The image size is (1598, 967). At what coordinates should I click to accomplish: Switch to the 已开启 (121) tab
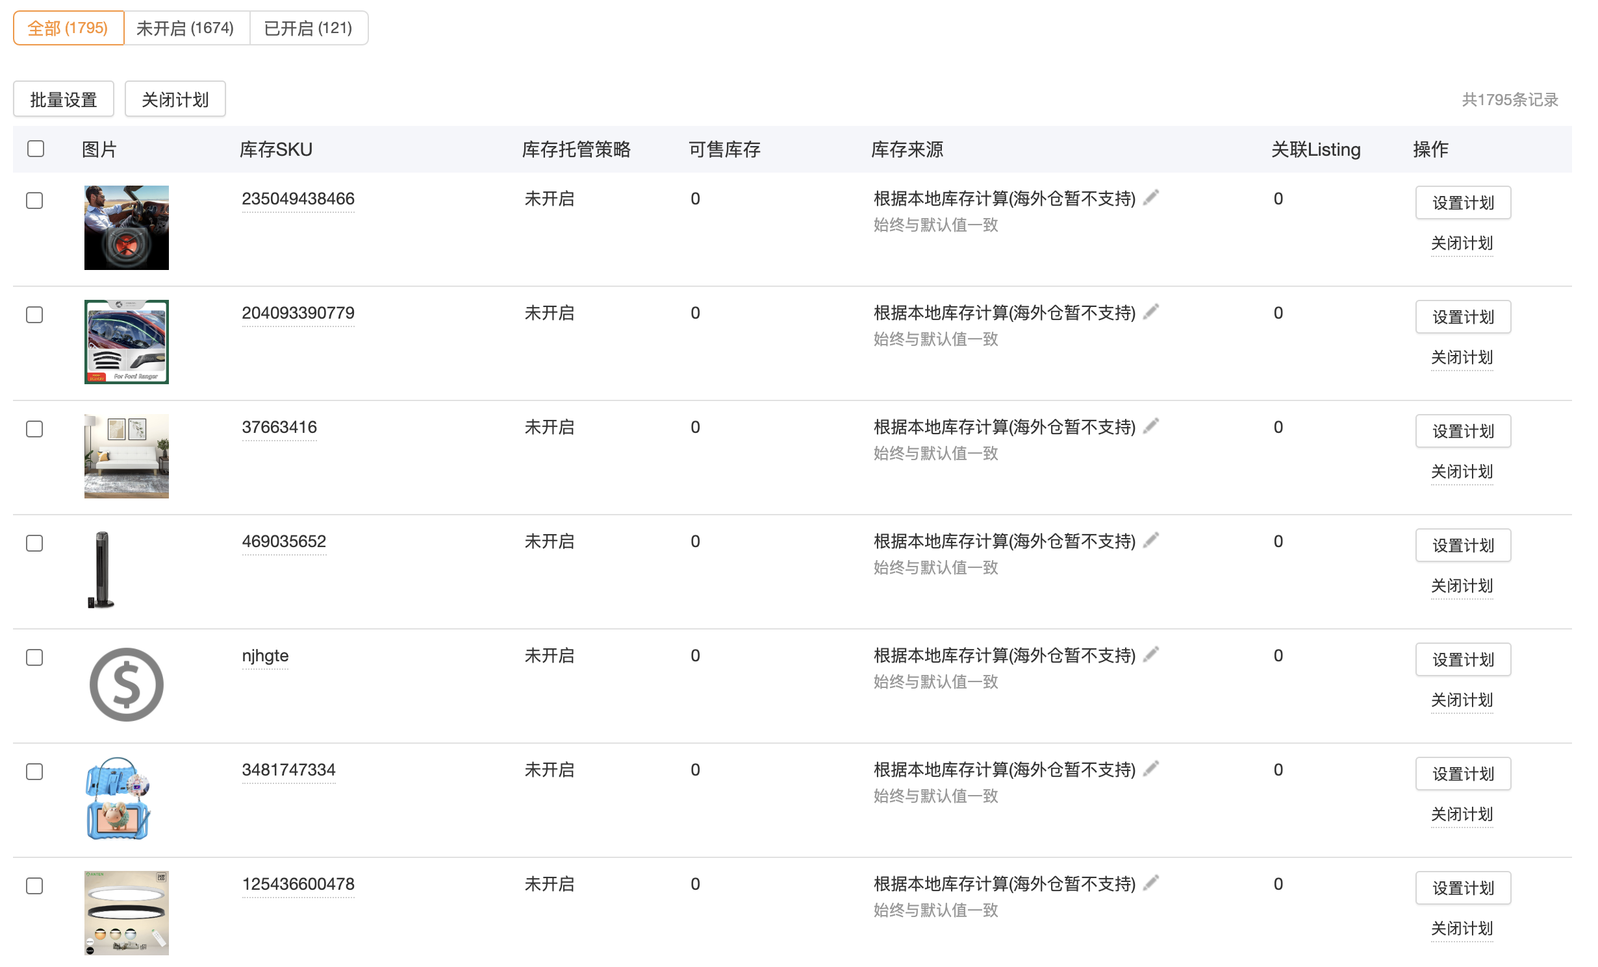308,28
